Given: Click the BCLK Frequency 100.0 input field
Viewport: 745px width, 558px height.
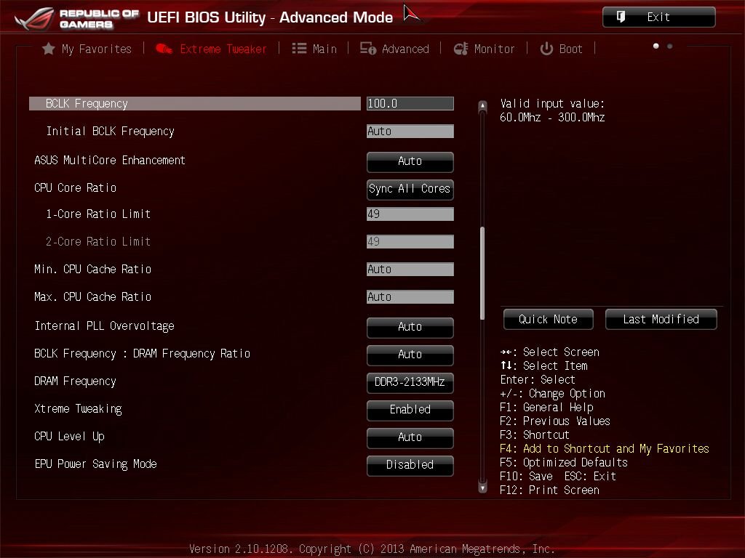Looking at the screenshot, I should tap(410, 103).
